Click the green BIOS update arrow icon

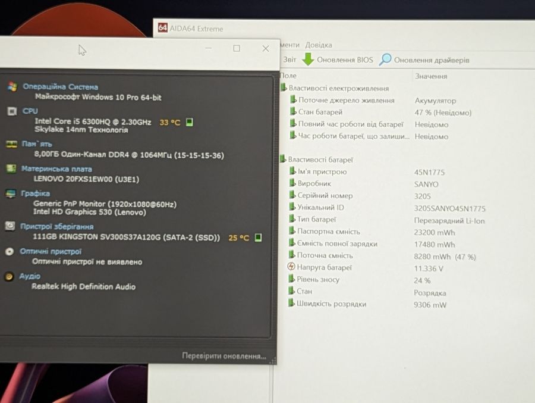308,59
